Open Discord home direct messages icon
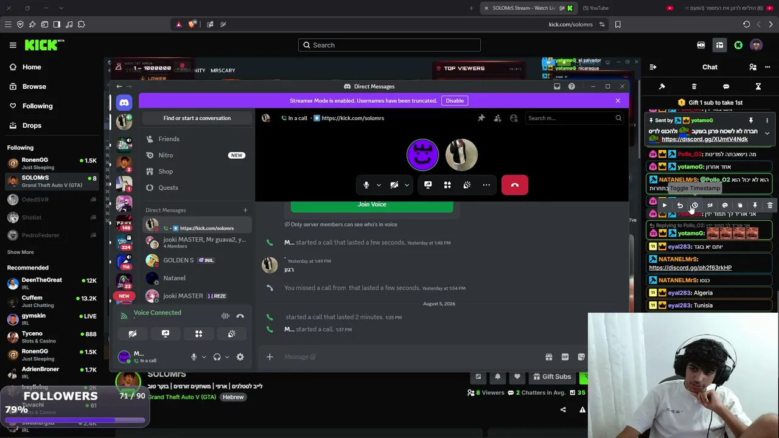This screenshot has width=779, height=438. (124, 103)
